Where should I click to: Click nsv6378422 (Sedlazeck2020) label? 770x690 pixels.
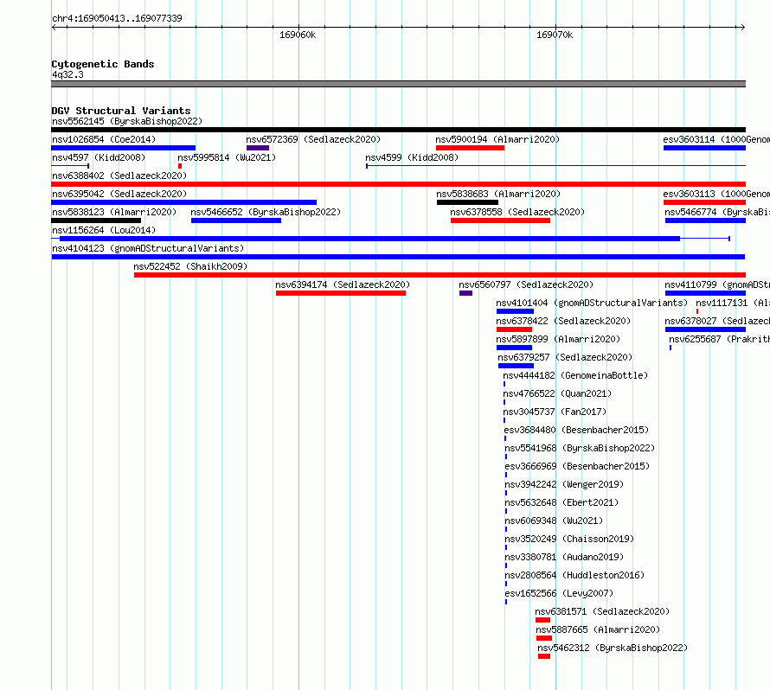563,321
